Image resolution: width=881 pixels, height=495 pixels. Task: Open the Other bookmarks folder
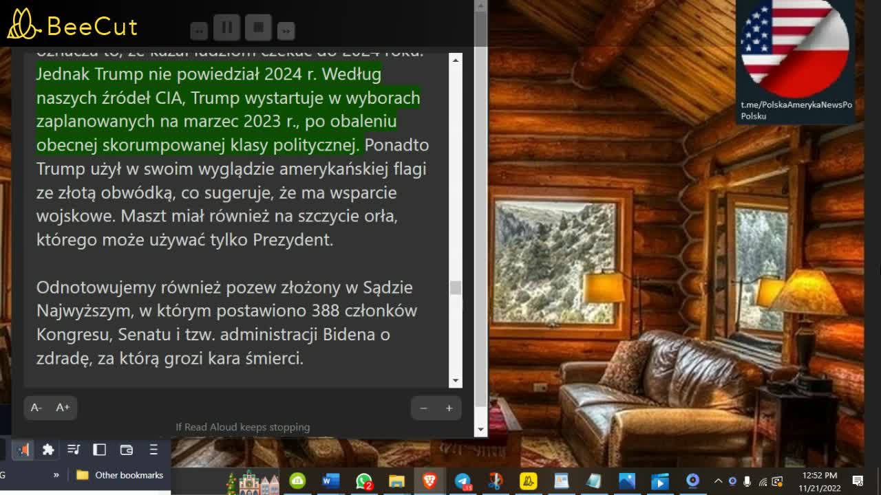(120, 475)
